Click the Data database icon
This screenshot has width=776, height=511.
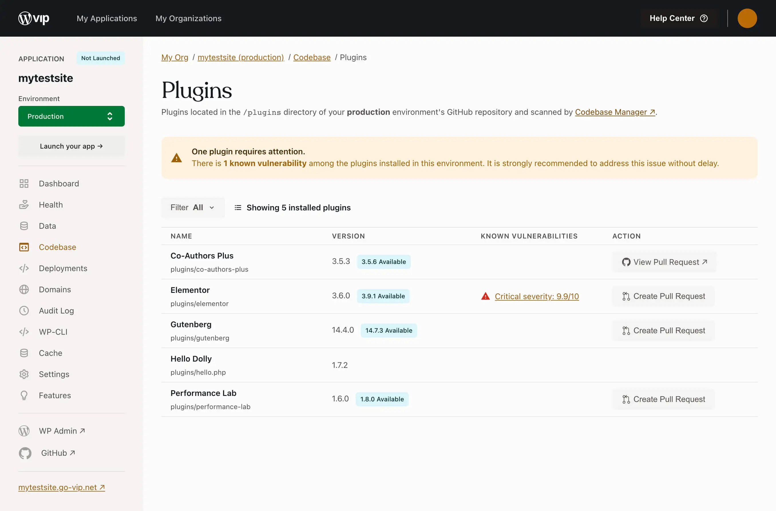24,226
